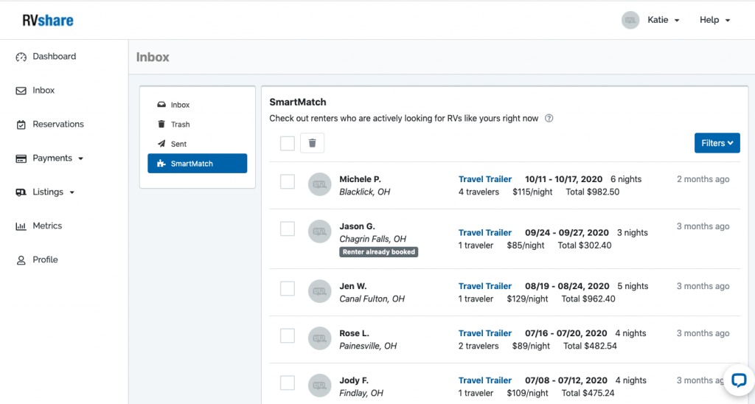This screenshot has height=404, width=755.
Task: Click dates '09/24 - 09/27, 2020'
Action: [x=567, y=232]
